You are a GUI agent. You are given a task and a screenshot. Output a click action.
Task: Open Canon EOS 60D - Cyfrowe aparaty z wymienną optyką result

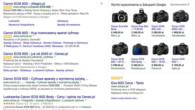[x=46, y=79]
